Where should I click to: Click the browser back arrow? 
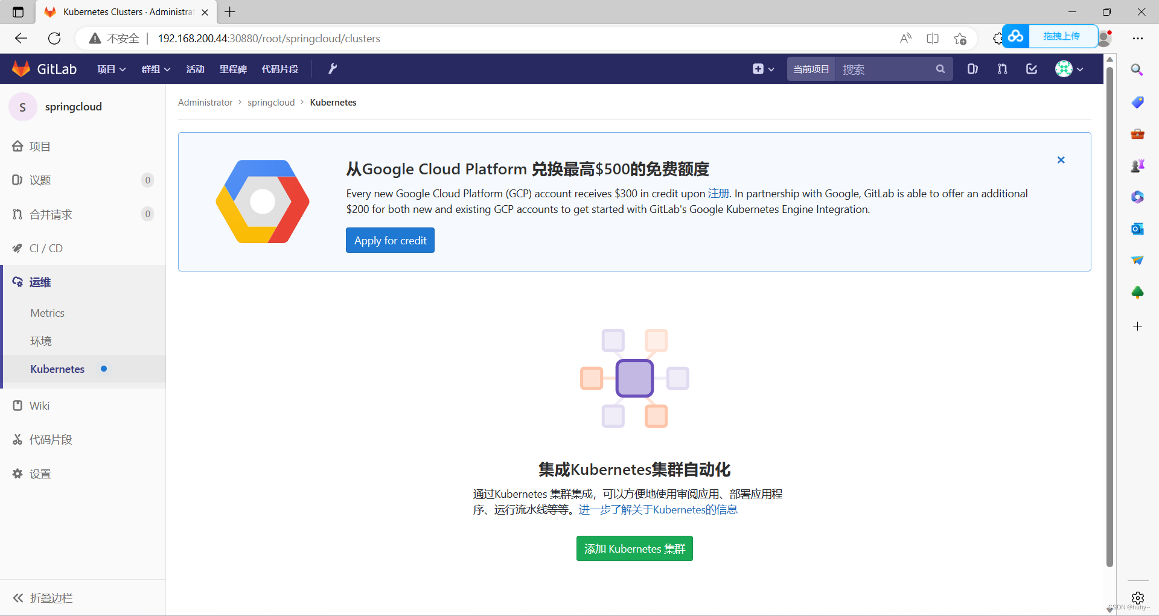pos(21,39)
